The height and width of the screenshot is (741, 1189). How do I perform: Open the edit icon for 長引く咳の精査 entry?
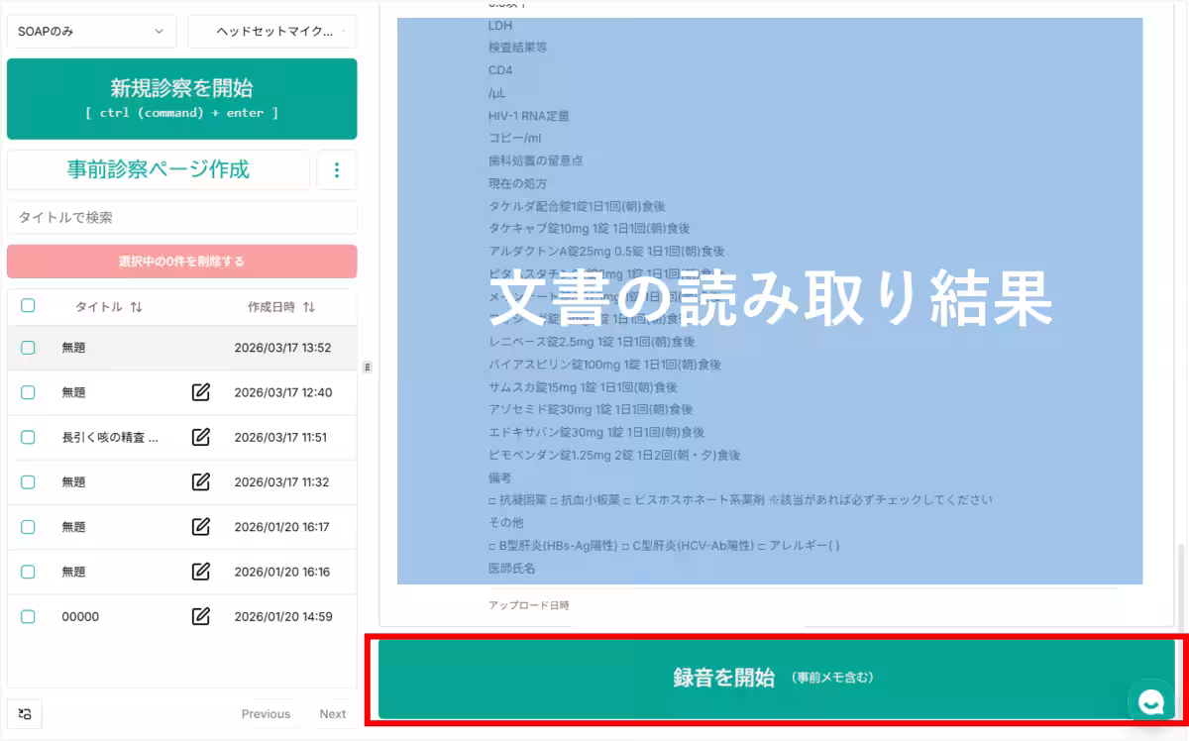click(x=202, y=437)
